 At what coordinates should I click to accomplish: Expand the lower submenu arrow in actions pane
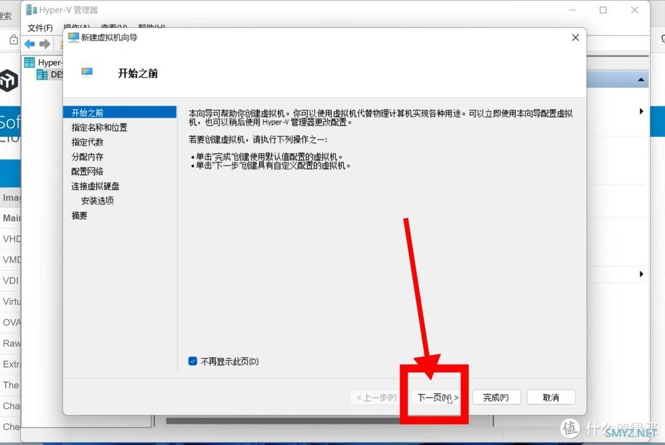[x=641, y=274]
